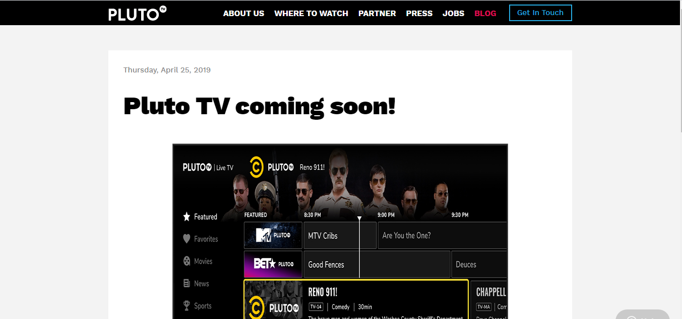The height and width of the screenshot is (319, 682).
Task: Click the 8:30 PM time header
Action: (x=313, y=215)
